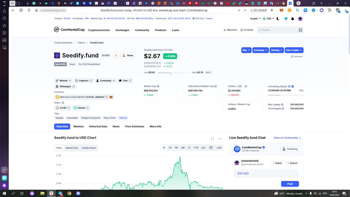The width and height of the screenshot is (350, 197).
Task: Select the 7D chart range
Action: tap(170, 148)
